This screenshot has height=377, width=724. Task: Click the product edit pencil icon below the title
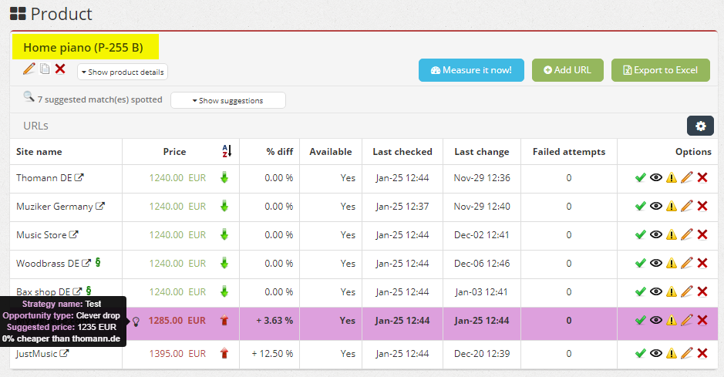29,69
